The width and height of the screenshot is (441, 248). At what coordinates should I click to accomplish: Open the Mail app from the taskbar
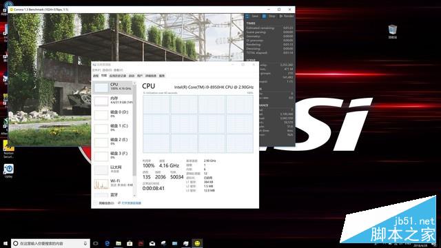152,243
